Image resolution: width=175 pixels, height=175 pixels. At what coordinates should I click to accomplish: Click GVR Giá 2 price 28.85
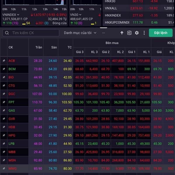[x=105, y=119]
